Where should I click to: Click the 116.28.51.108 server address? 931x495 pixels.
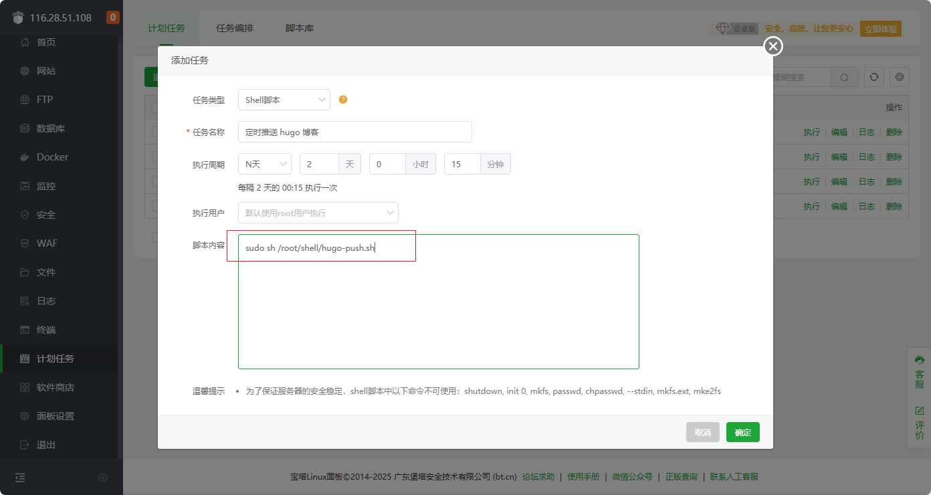(60, 17)
